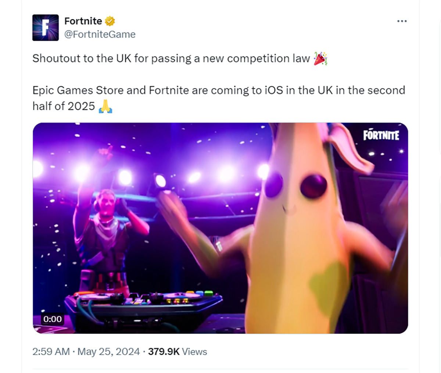The image size is (441, 373).
Task: Open the Fortnite profile avatar
Action: click(x=46, y=28)
